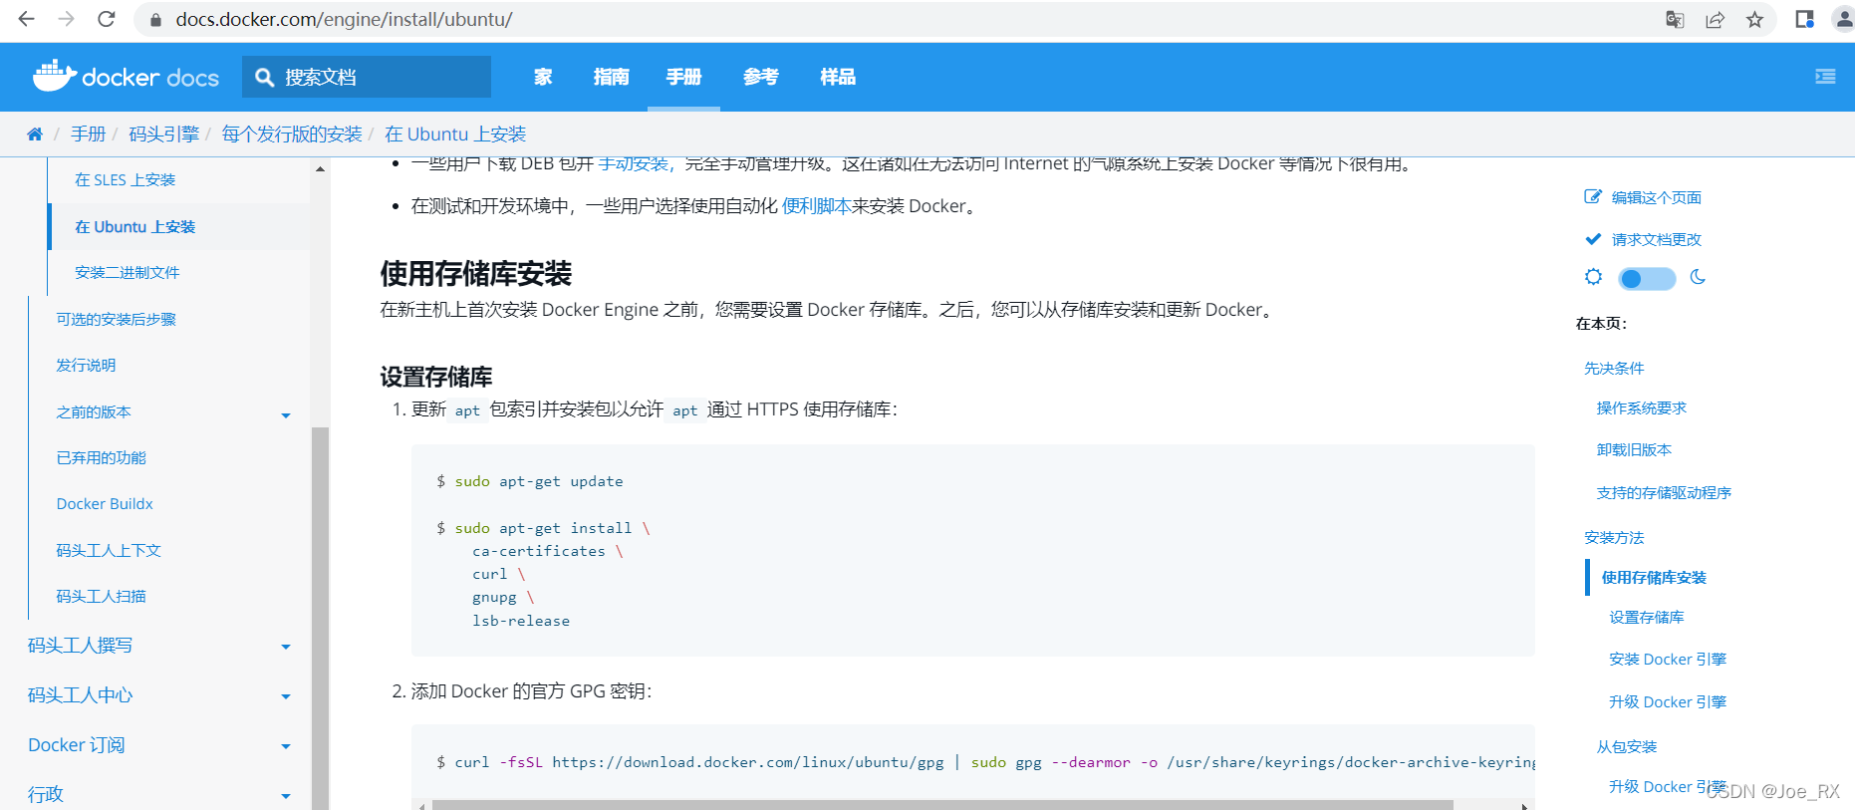Image resolution: width=1855 pixels, height=810 pixels.
Task: Open 发行说明 in the sidebar
Action: click(86, 365)
